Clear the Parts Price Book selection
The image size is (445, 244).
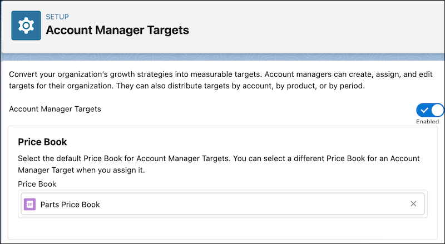click(413, 204)
